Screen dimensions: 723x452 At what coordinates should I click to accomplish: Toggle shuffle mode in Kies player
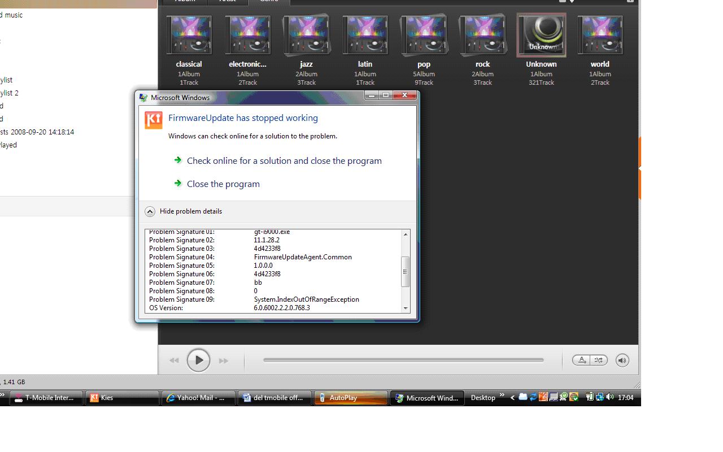(599, 360)
